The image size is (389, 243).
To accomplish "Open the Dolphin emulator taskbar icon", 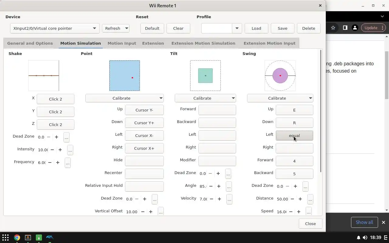I will (50, 238).
